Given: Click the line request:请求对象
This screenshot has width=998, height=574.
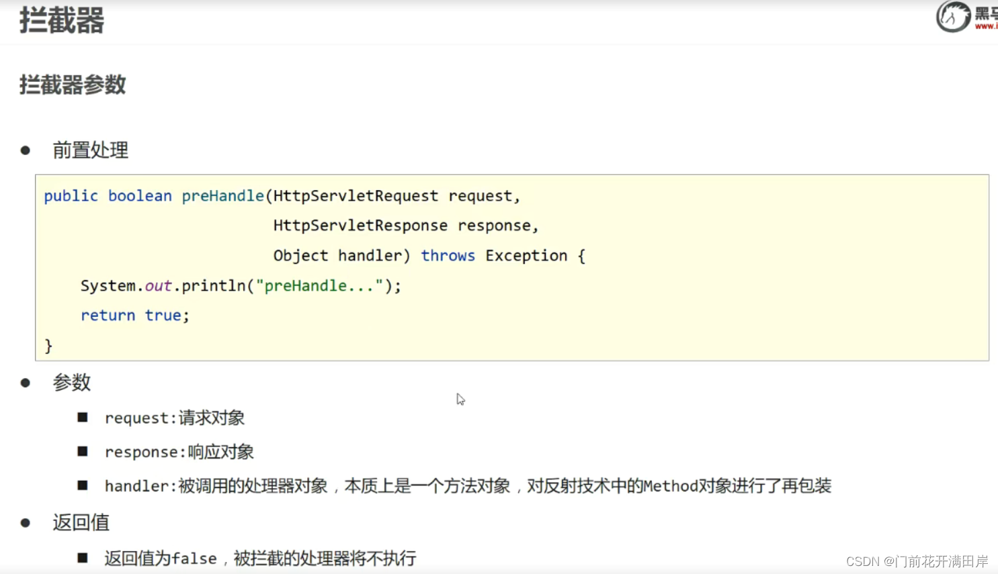Looking at the screenshot, I should click(x=175, y=418).
